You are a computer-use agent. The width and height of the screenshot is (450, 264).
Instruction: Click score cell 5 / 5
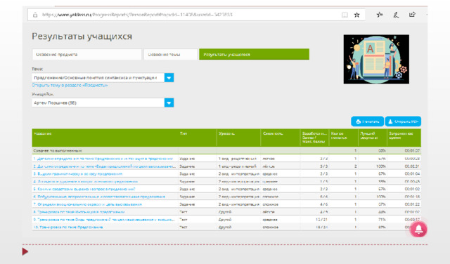(x=324, y=166)
